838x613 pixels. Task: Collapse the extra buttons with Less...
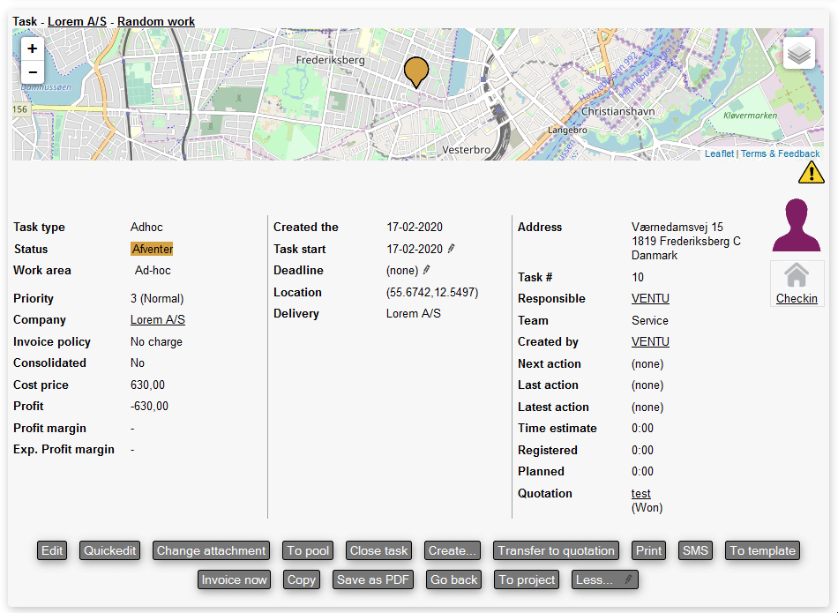point(604,579)
